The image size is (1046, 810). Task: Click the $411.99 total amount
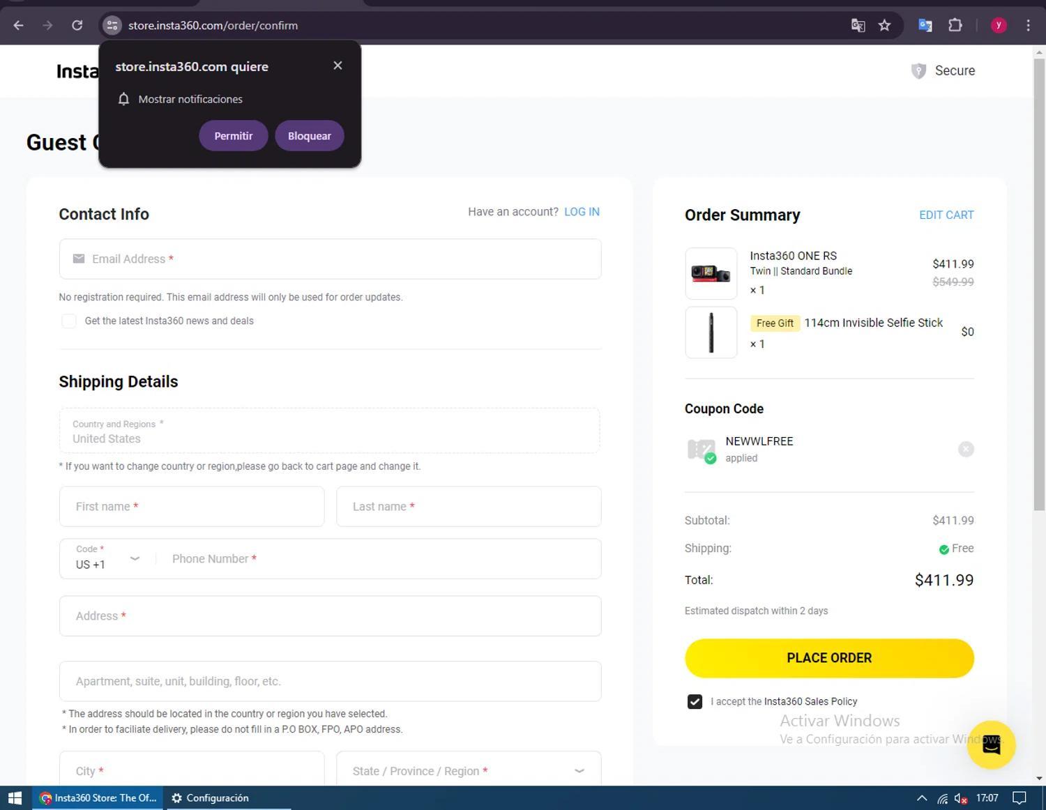coord(944,580)
